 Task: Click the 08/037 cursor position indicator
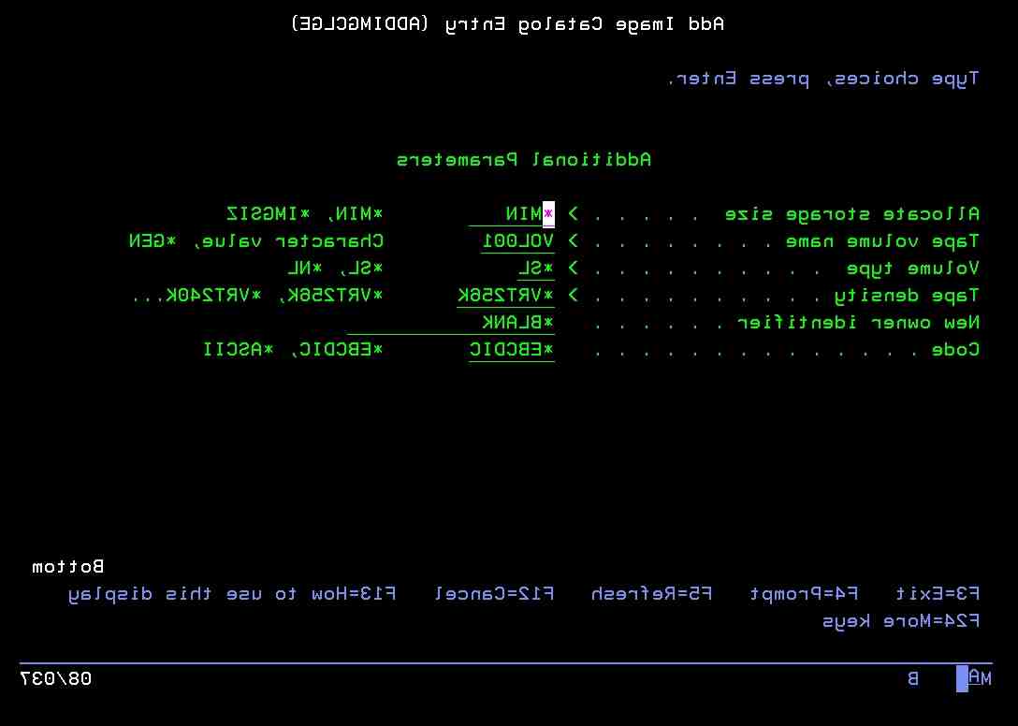pos(56,678)
